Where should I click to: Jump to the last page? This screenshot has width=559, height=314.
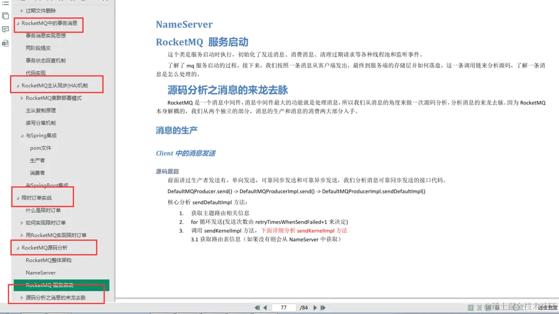coord(323,308)
